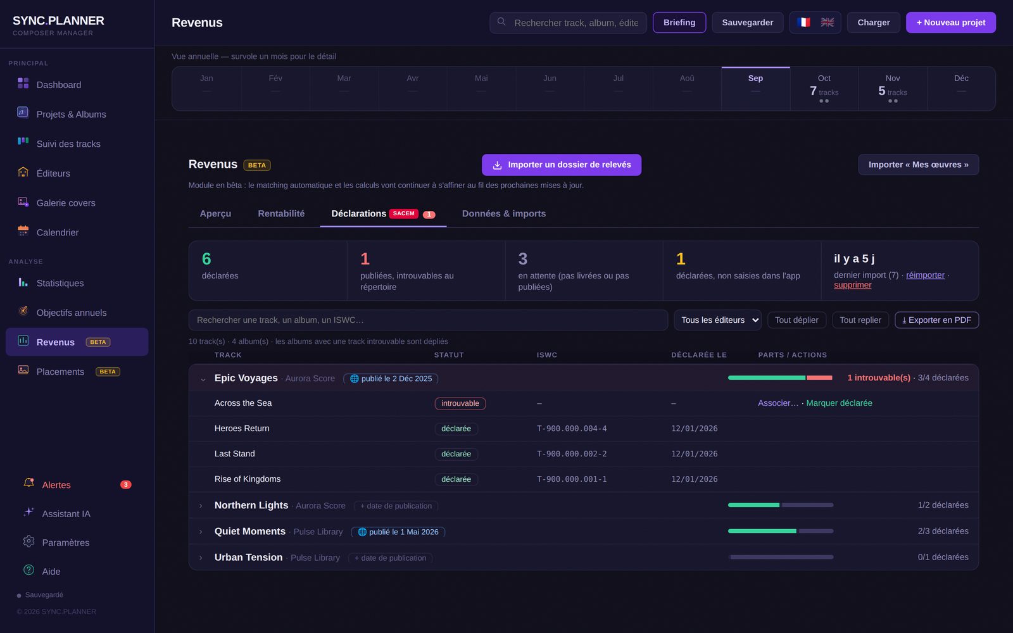Switch to the Aperçu tab

(215, 214)
